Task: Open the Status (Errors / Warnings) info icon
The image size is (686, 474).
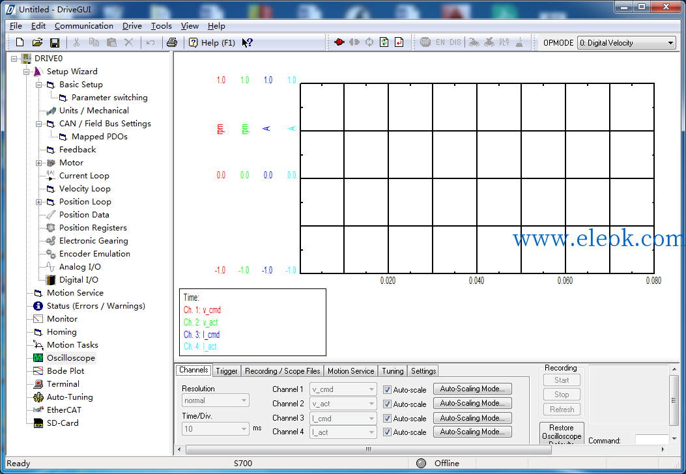Action: click(x=38, y=305)
